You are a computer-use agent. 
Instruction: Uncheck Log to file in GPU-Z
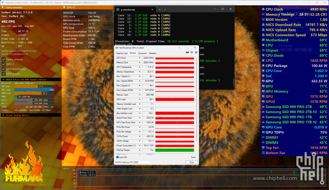117,157
